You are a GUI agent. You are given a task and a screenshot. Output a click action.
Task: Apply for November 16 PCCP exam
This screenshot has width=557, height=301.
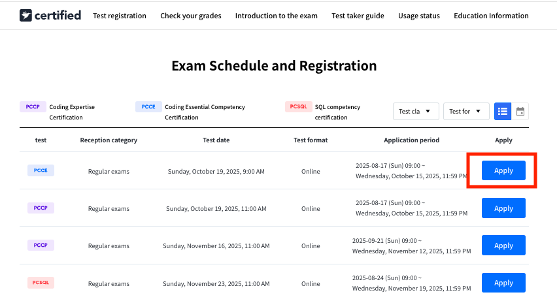coord(503,246)
